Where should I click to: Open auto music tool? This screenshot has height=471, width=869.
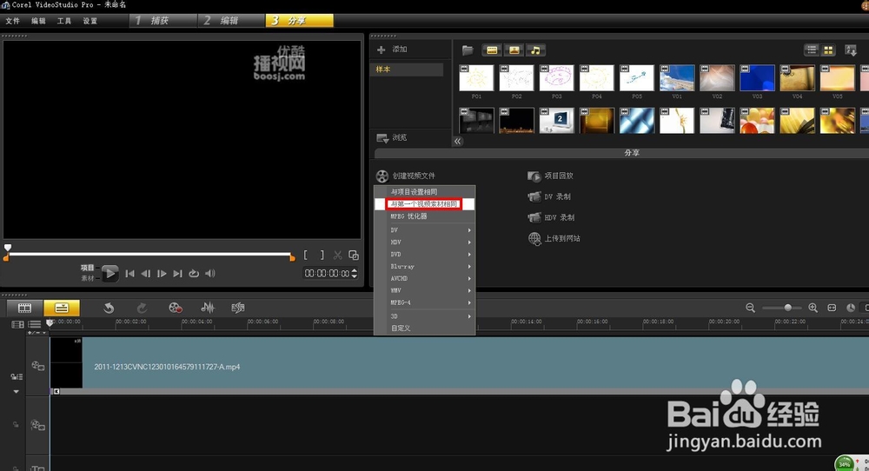(238, 308)
